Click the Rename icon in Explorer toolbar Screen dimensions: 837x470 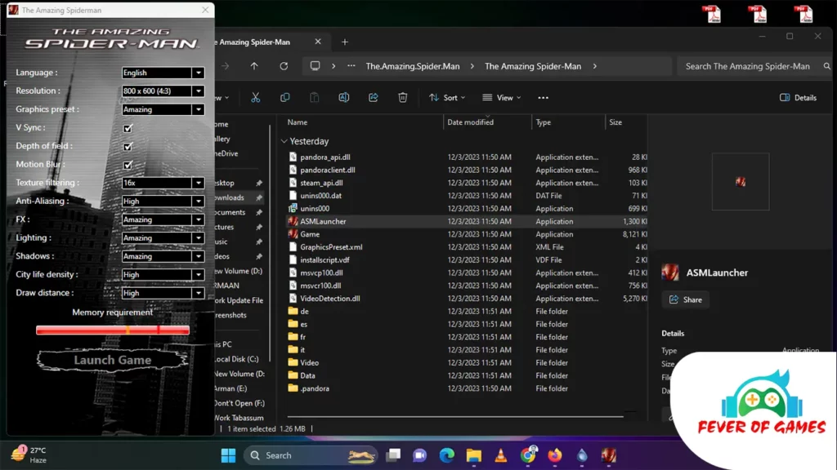pos(344,98)
